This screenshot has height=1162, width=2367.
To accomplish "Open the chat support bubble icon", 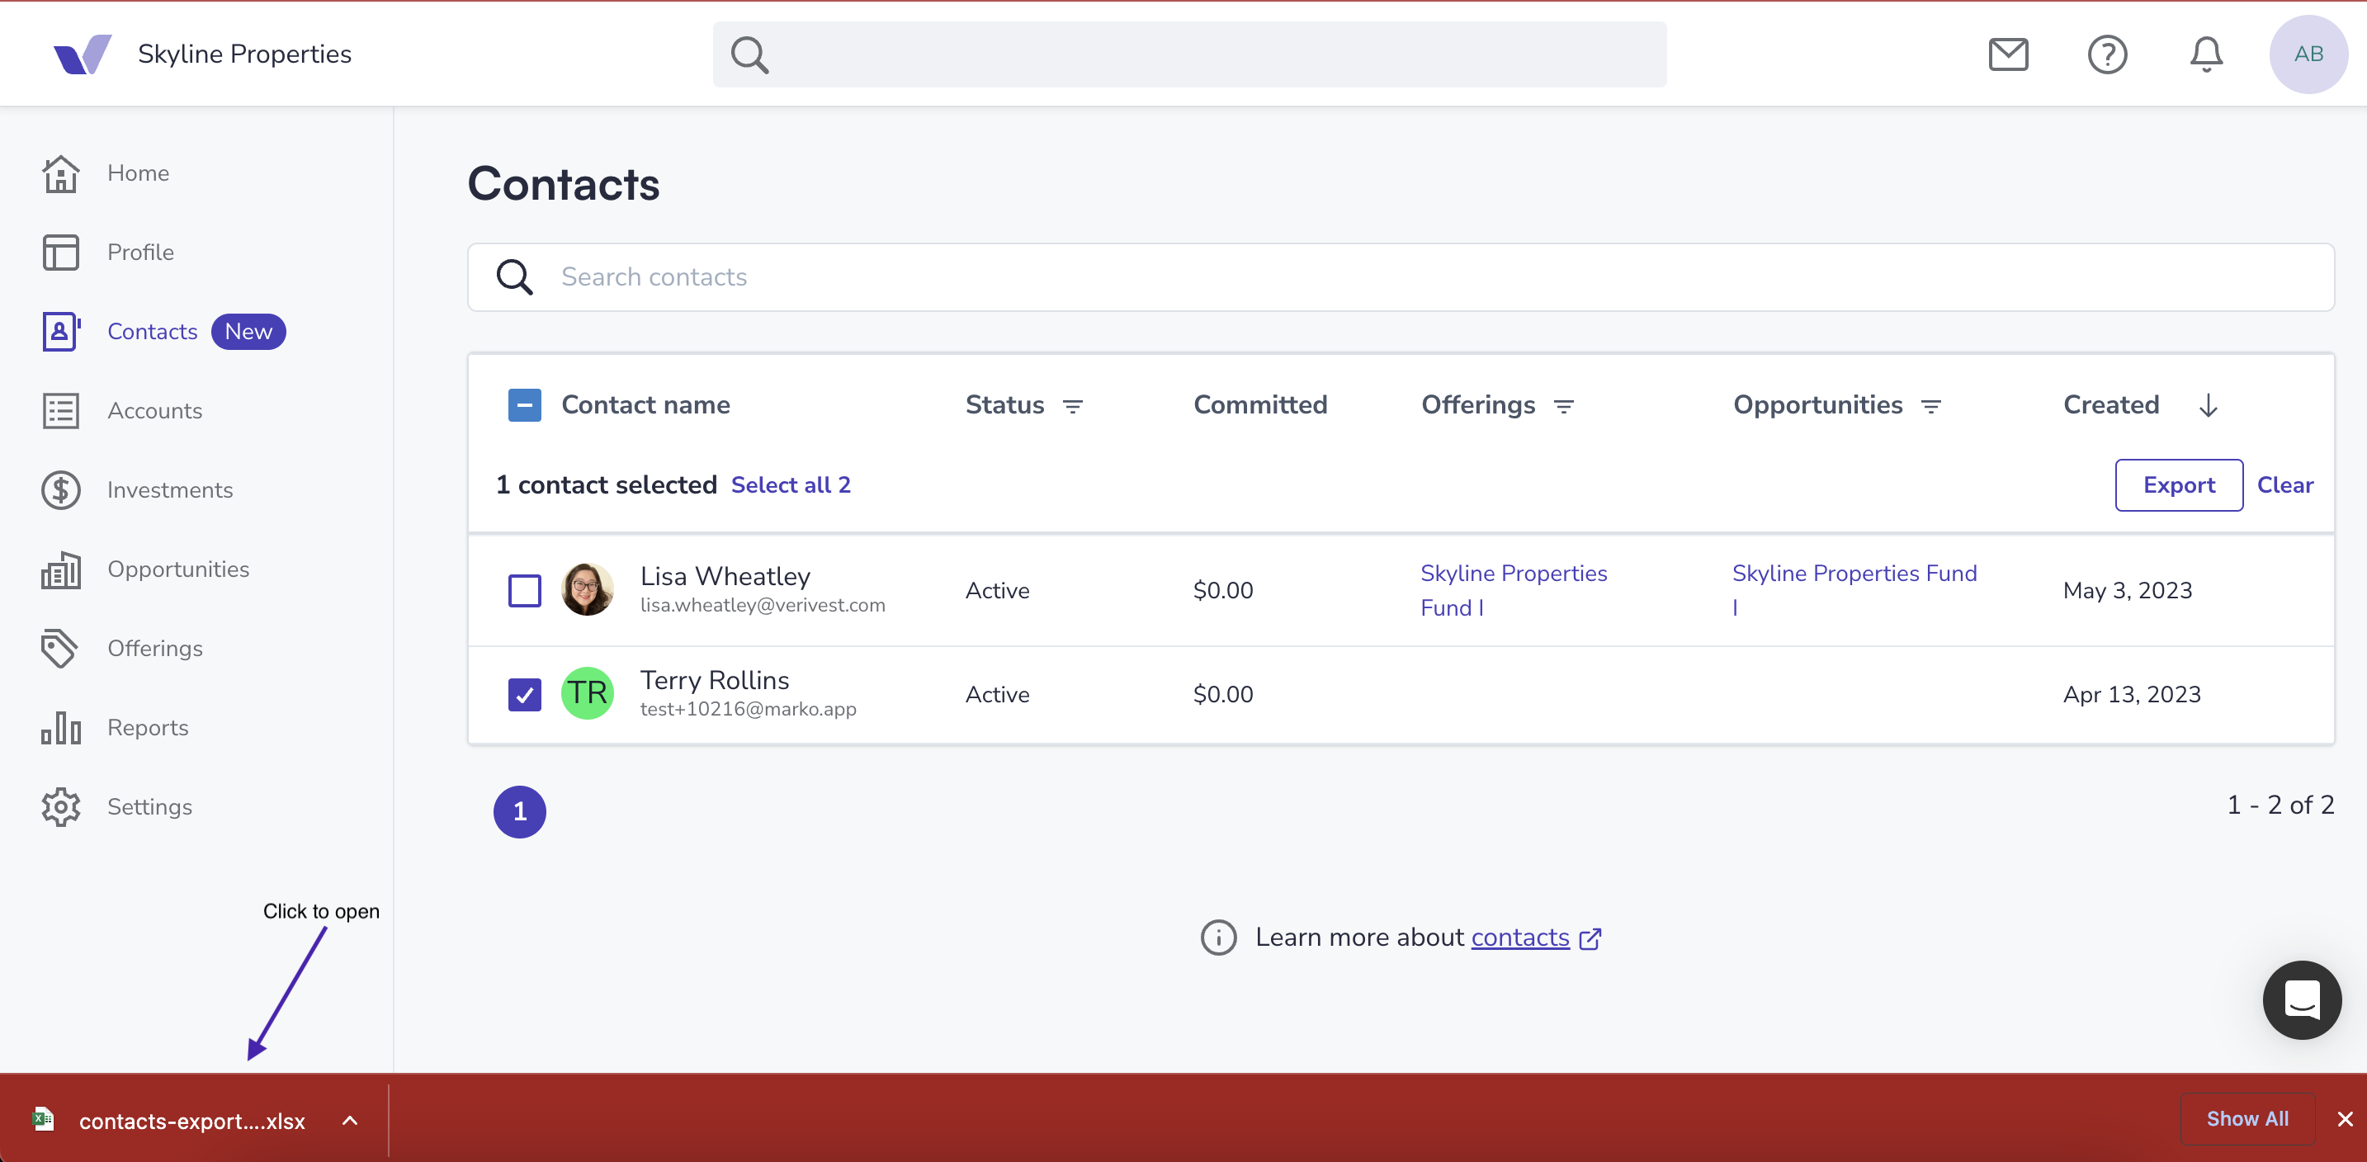I will (2302, 999).
